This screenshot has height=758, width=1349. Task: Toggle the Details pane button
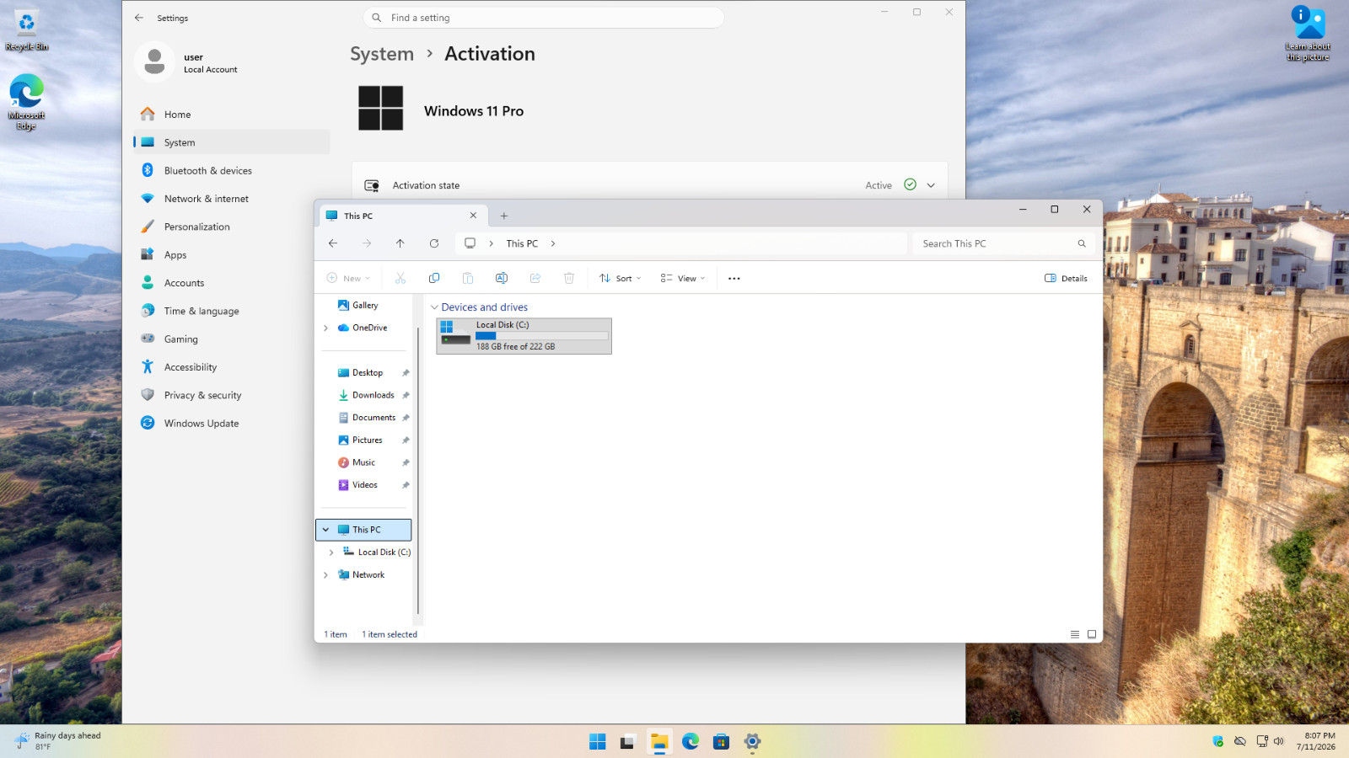(1066, 278)
